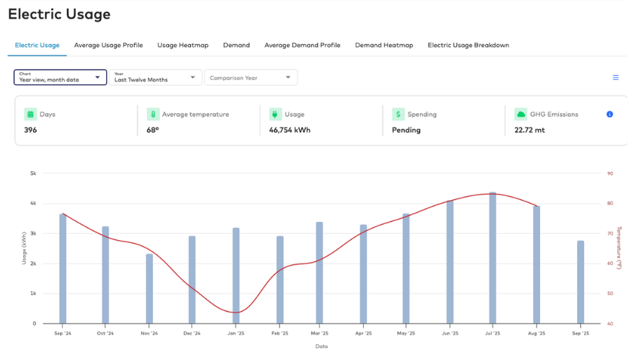Open the Usage Heatmap tab

183,45
